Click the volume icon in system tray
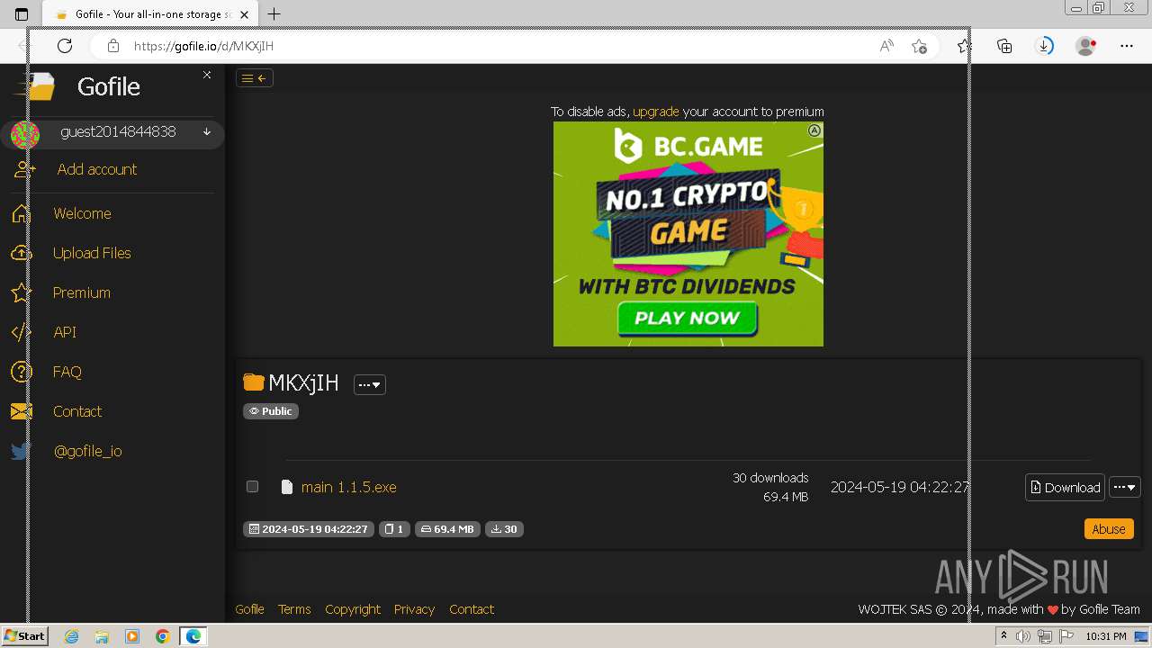The width and height of the screenshot is (1152, 648). coord(1023,636)
